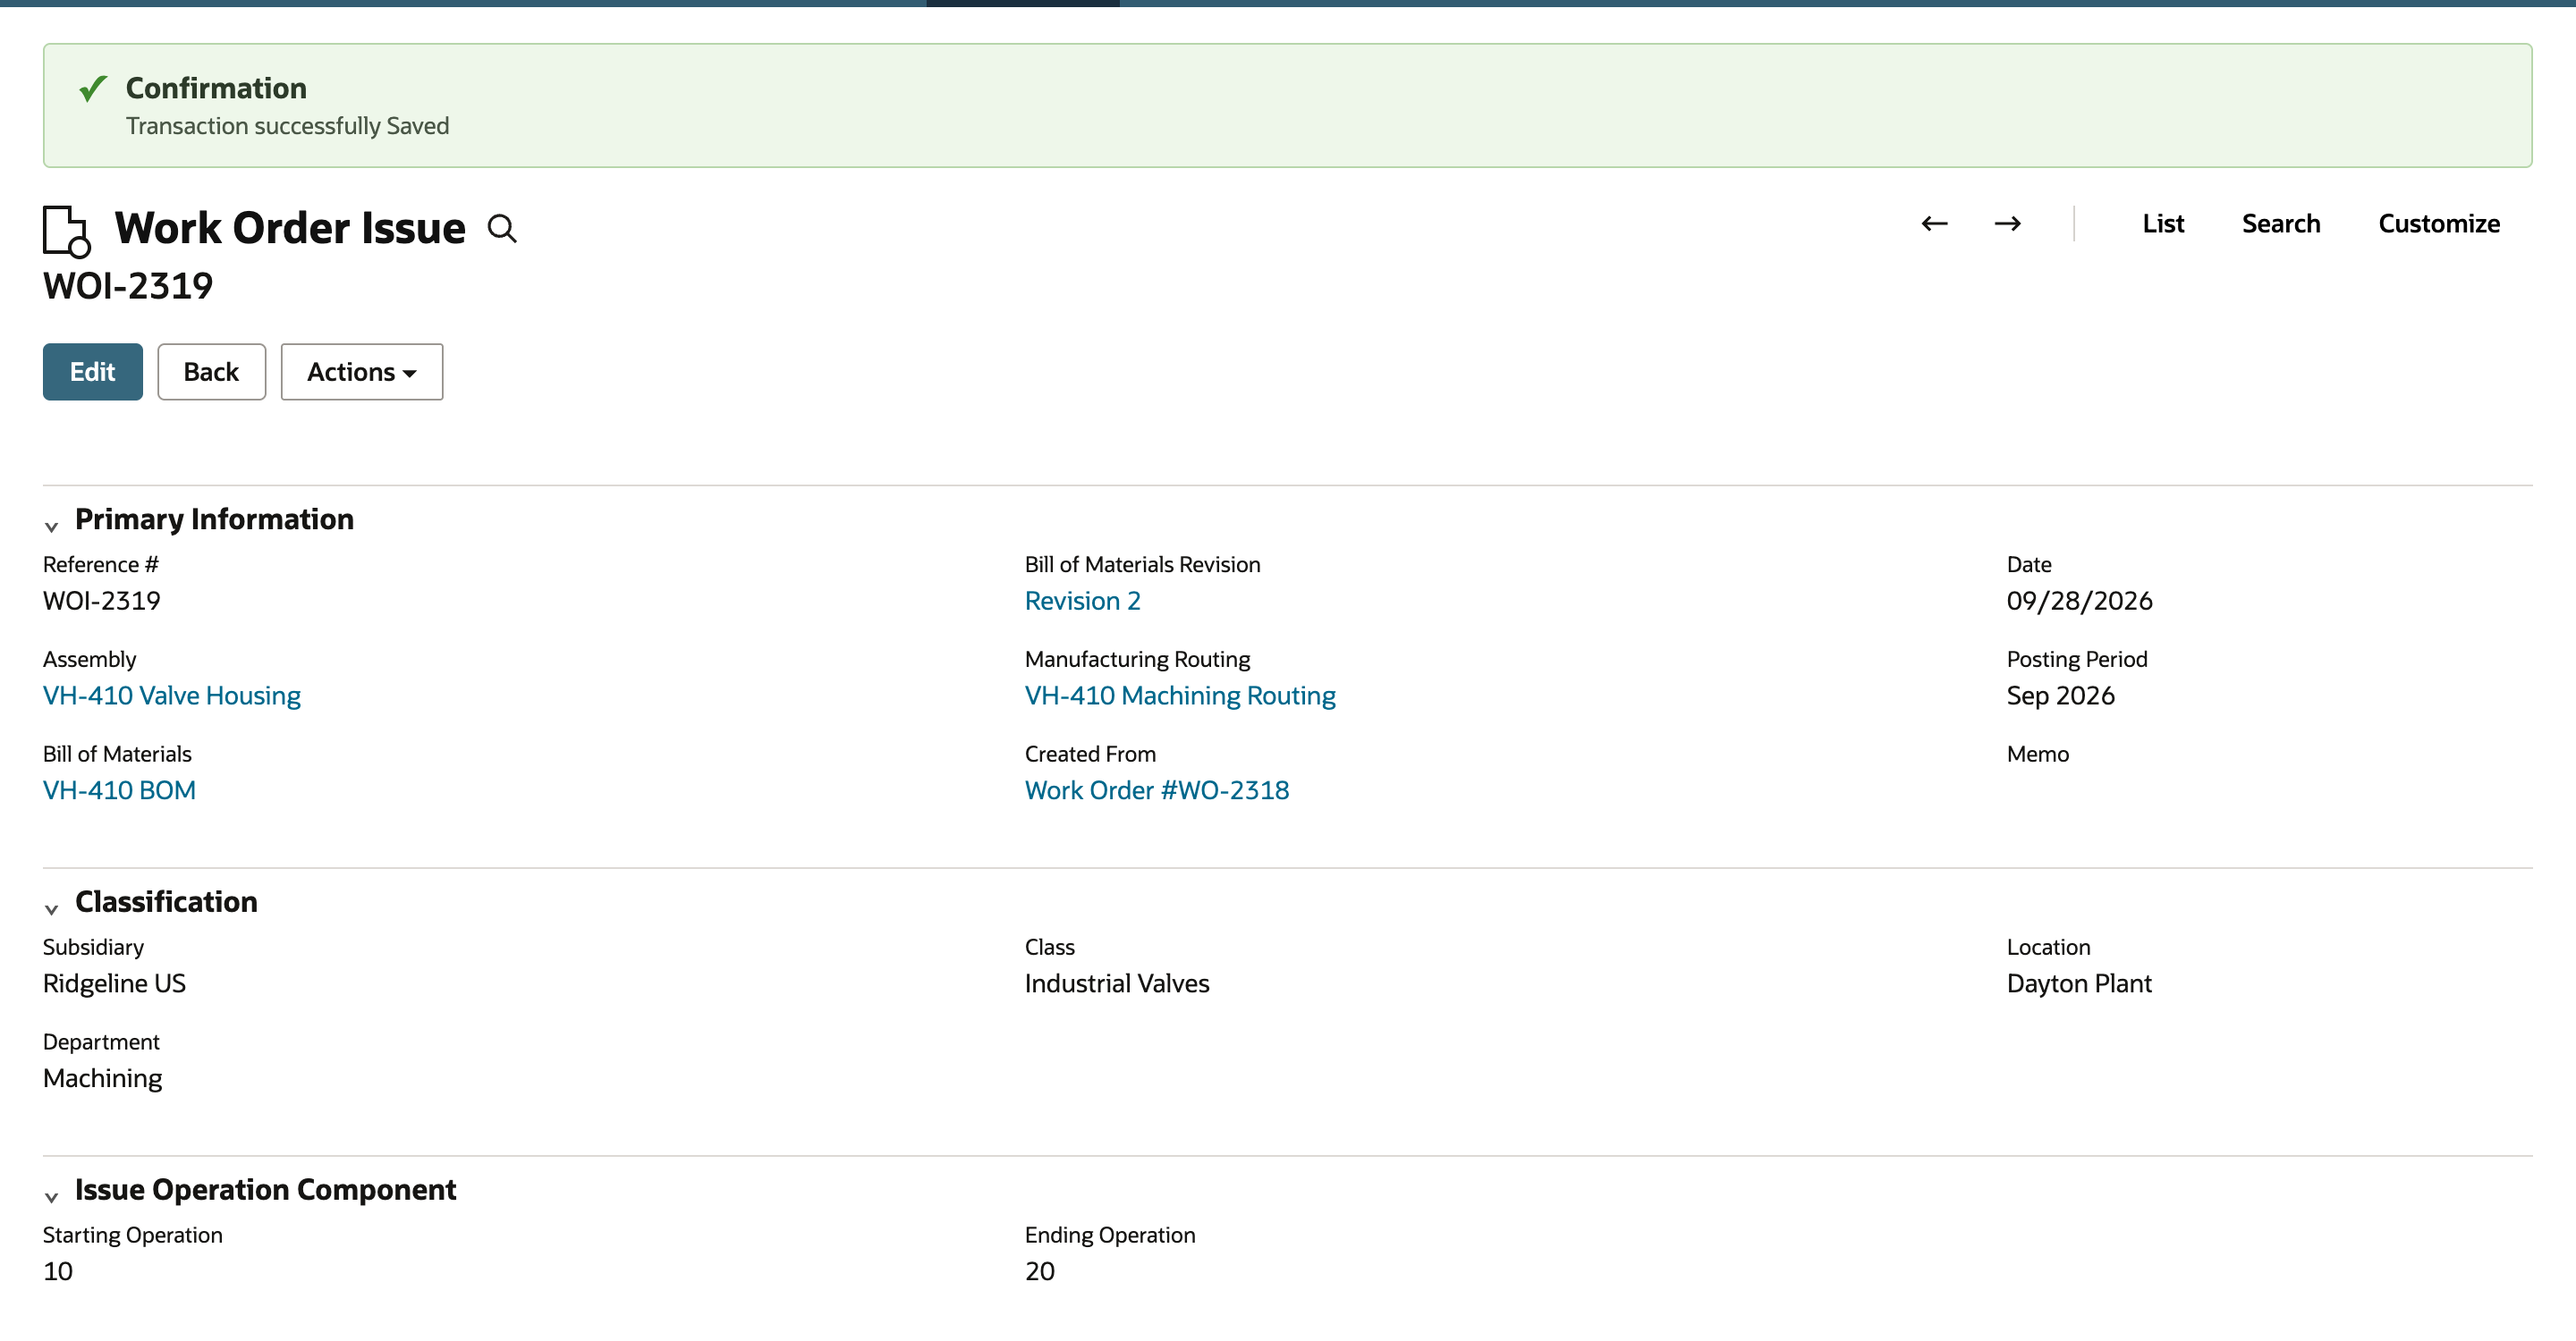Select the Reference # value WOI-2319
Image resolution: width=2576 pixels, height=1341 pixels.
click(x=101, y=601)
